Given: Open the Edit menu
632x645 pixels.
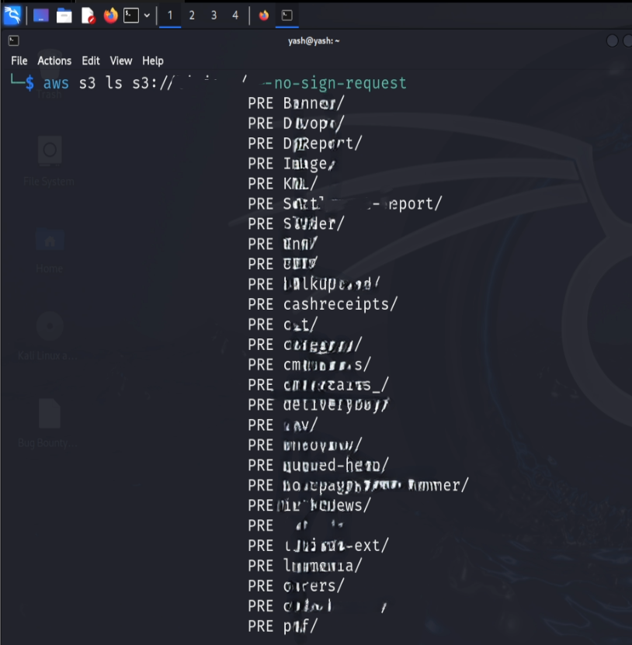Looking at the screenshot, I should tap(90, 61).
